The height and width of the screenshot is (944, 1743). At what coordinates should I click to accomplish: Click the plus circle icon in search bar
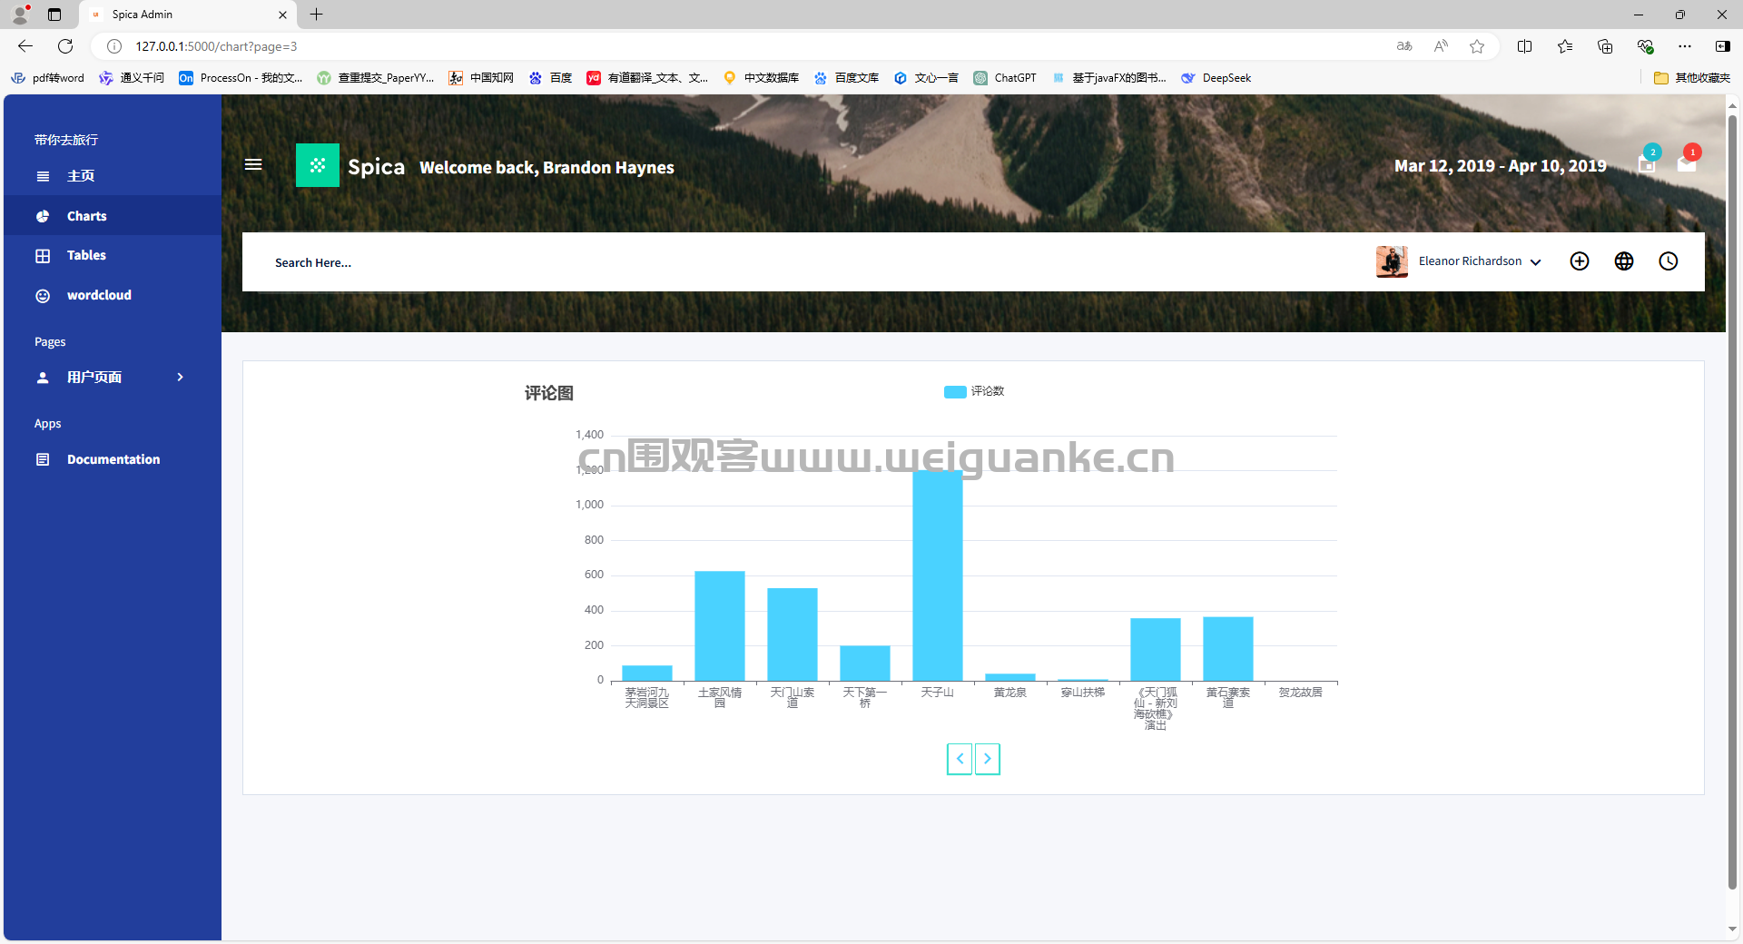(1580, 261)
